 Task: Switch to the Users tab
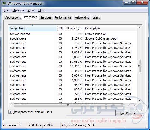coord(96,17)
